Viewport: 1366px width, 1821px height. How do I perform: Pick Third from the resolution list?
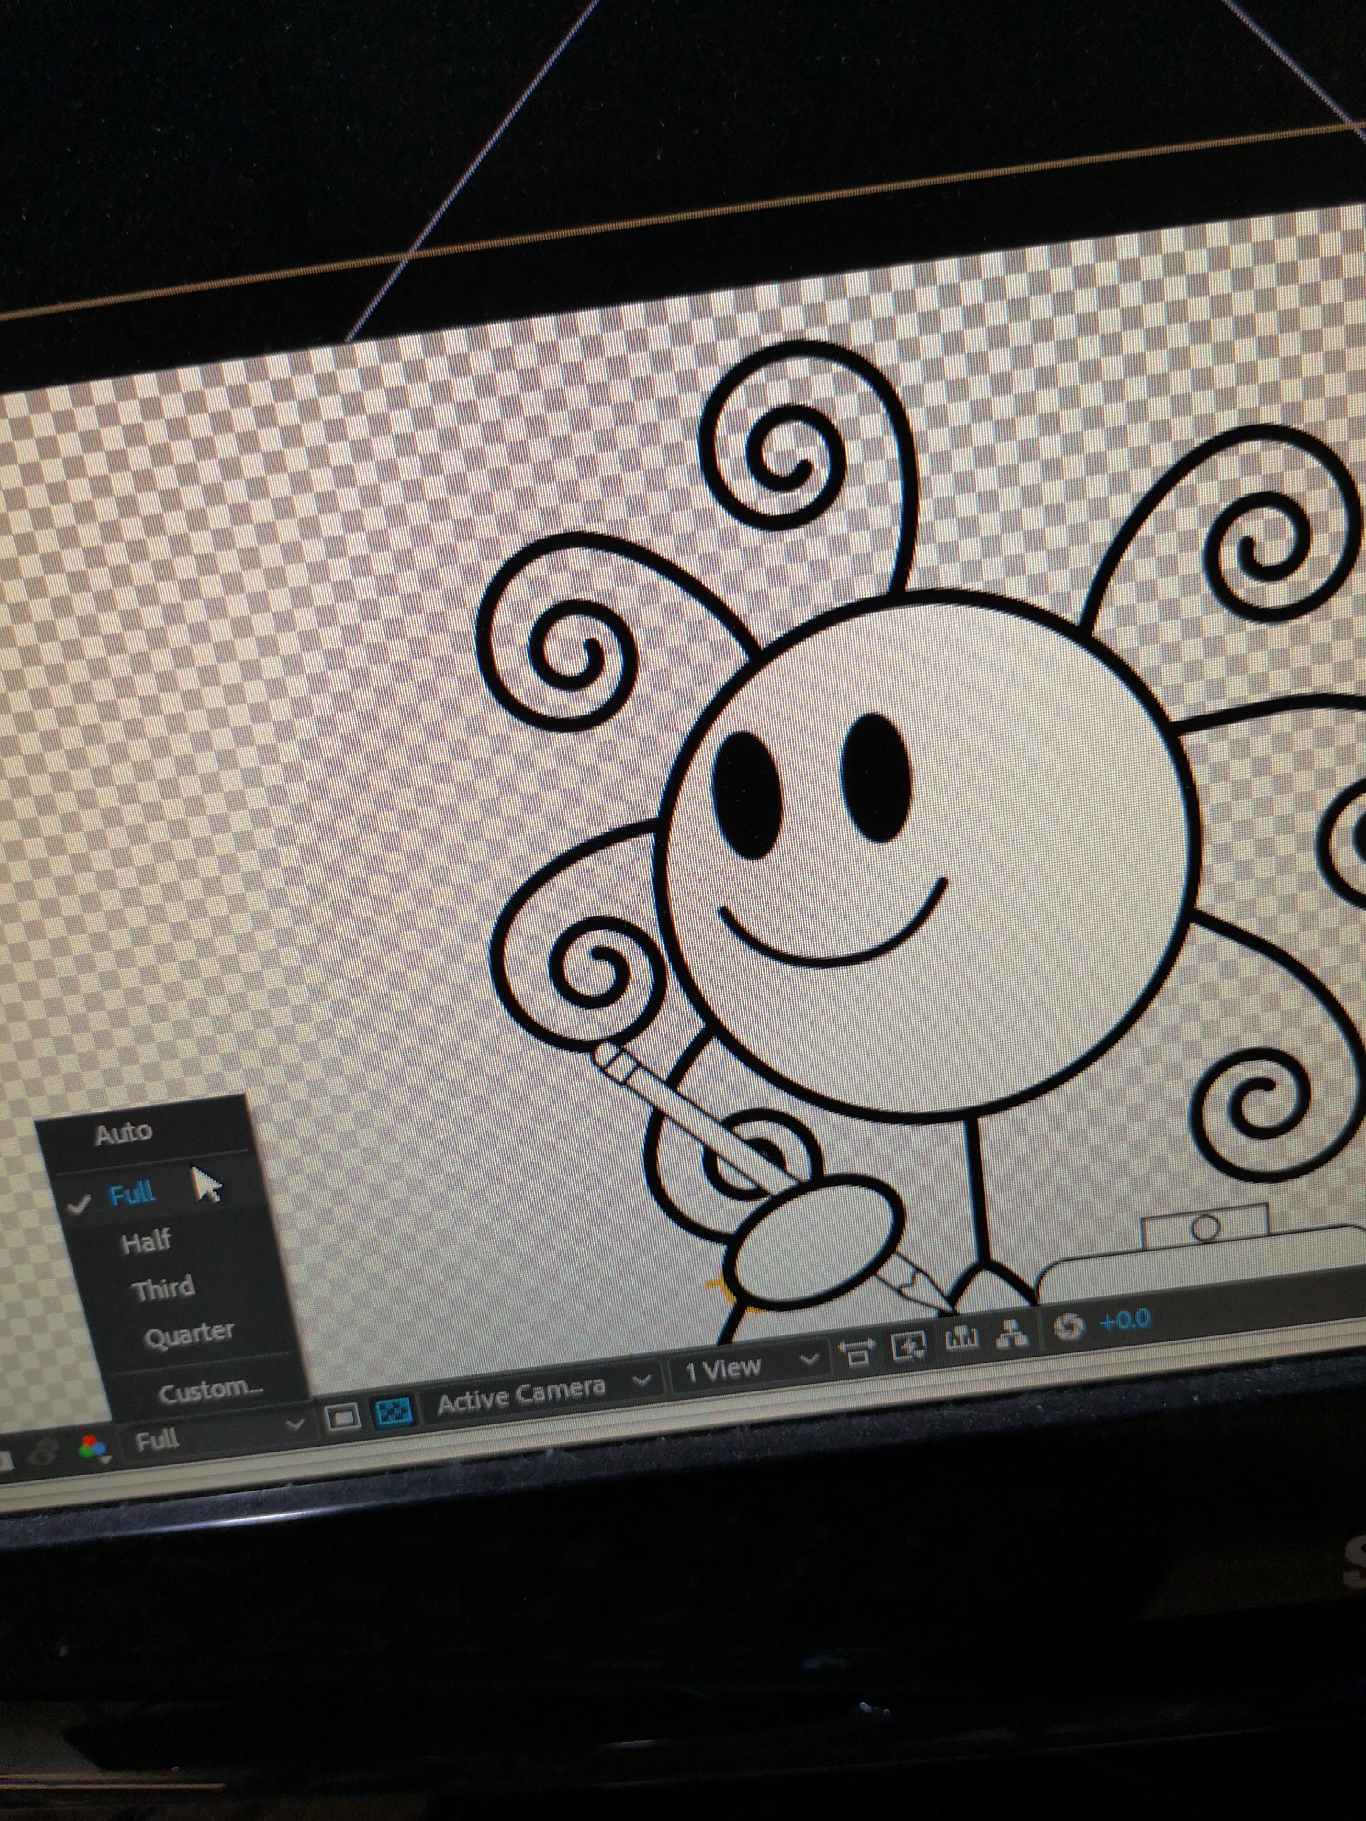(163, 1288)
